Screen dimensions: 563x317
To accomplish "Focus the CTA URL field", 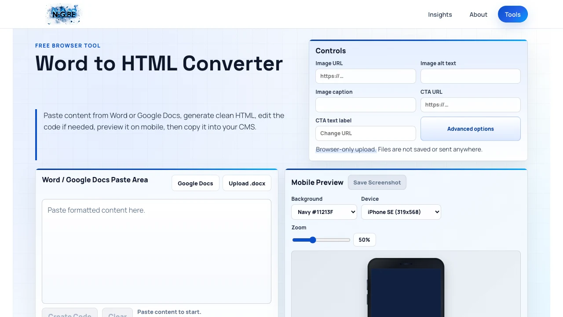I will pos(471,105).
